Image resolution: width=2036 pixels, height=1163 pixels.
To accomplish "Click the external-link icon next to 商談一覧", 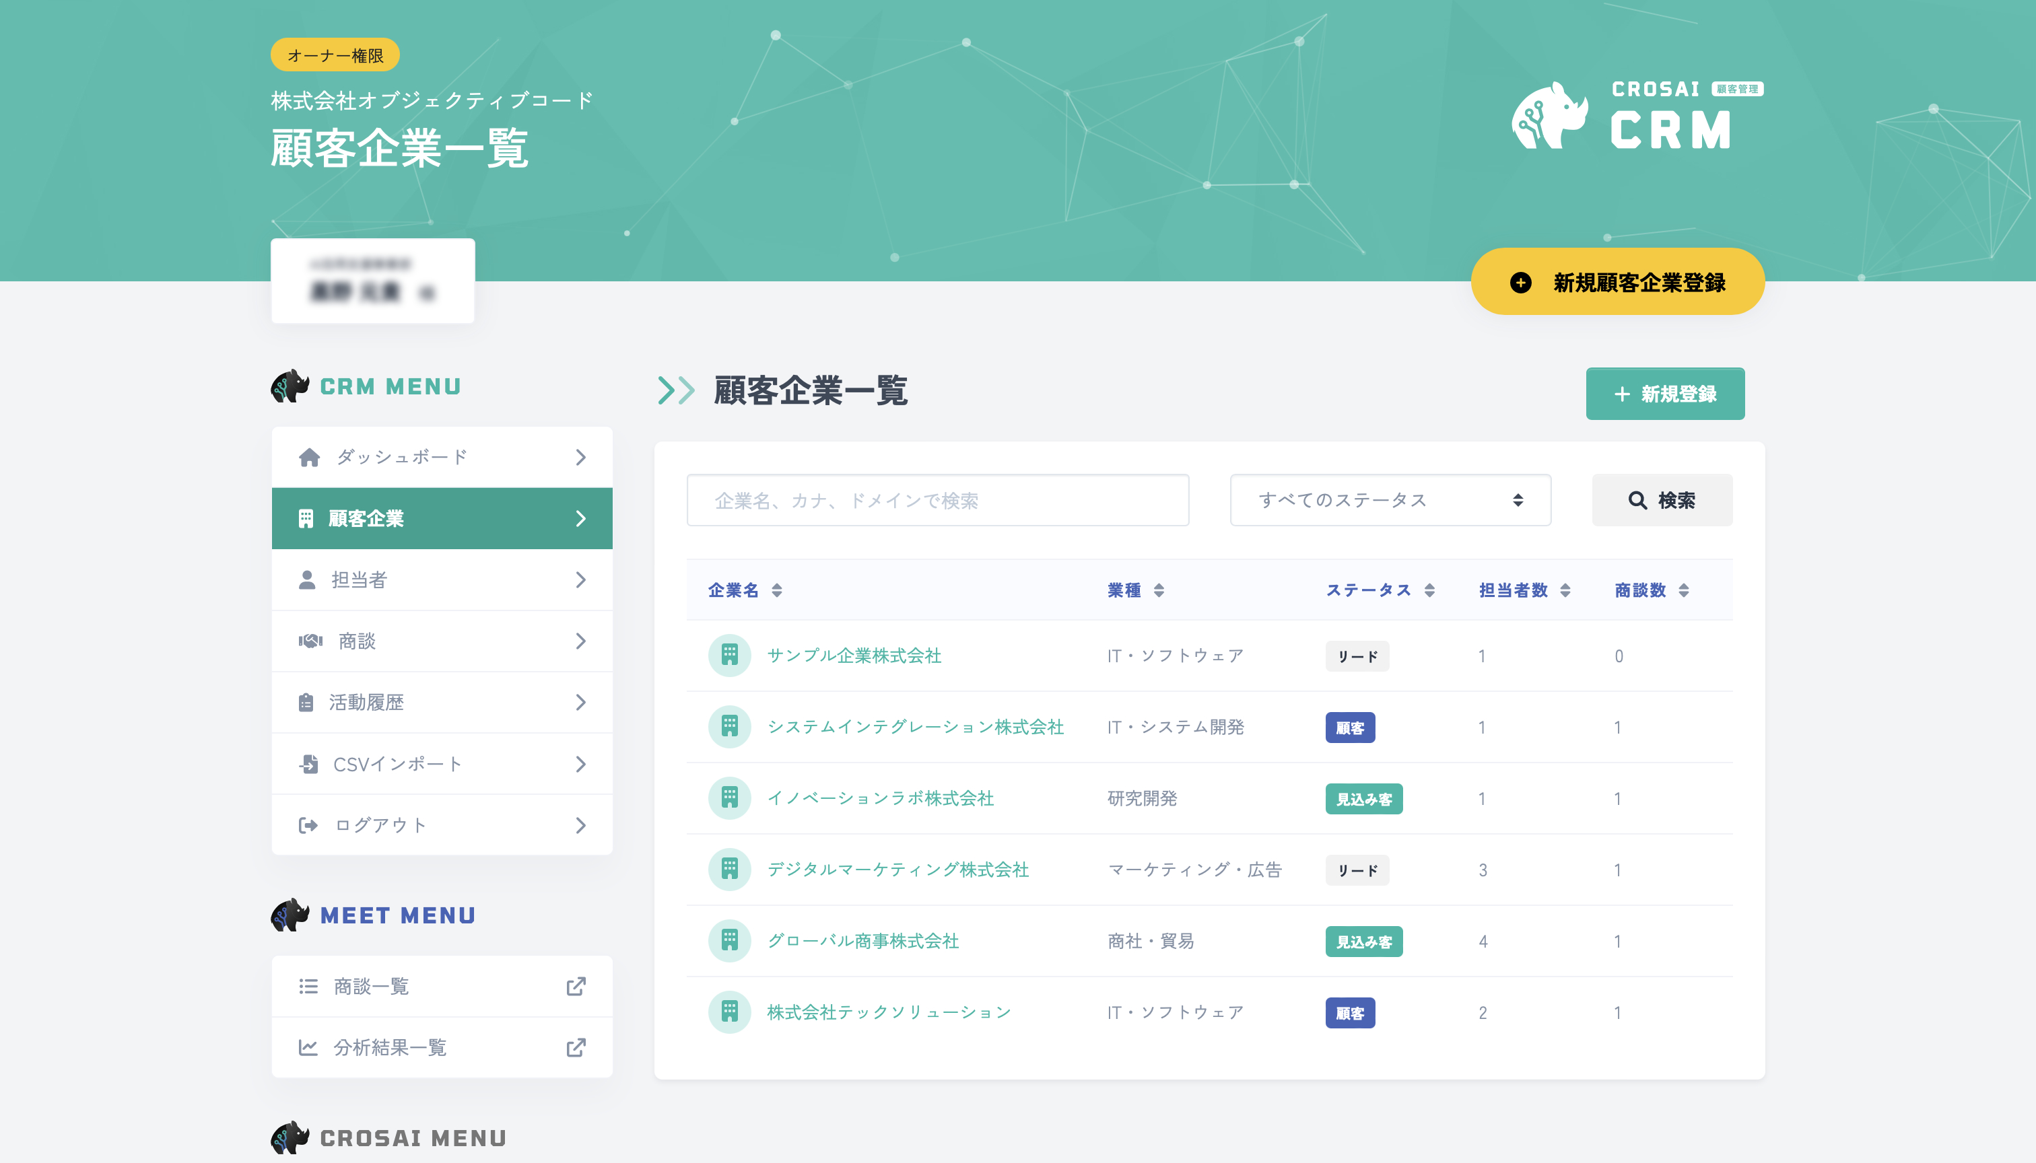I will click(x=576, y=986).
